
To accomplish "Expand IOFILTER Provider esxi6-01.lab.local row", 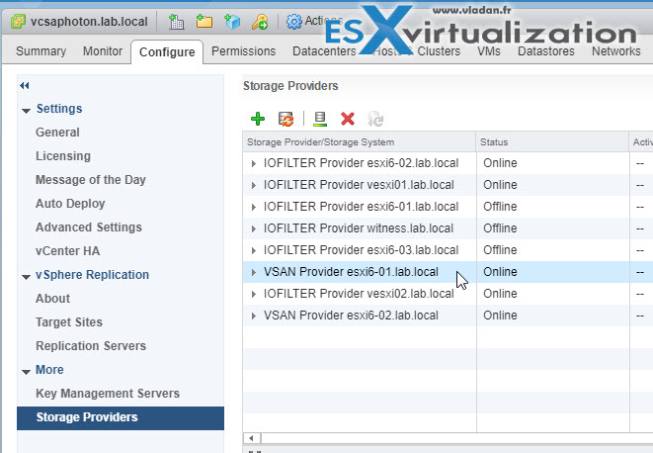I will 253,207.
